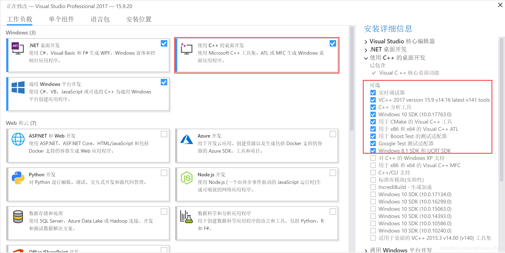505x253 pixels.
Task: Click the 数据存储和处理 database icon
Action: 18,217
